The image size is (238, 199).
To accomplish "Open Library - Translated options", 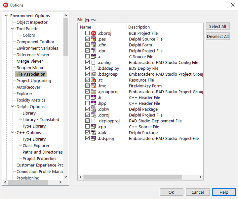I will tap(41, 120).
